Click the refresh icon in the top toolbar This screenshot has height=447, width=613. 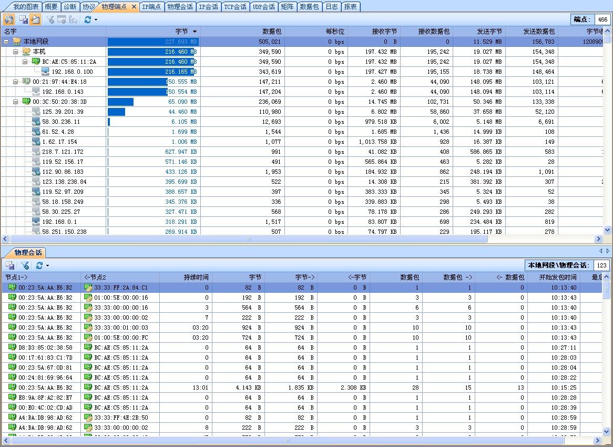pyautogui.click(x=87, y=19)
